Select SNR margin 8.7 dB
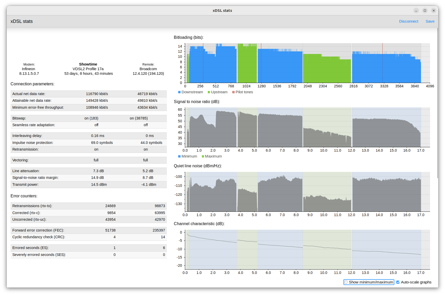The height and width of the screenshot is (295, 445). (148, 178)
